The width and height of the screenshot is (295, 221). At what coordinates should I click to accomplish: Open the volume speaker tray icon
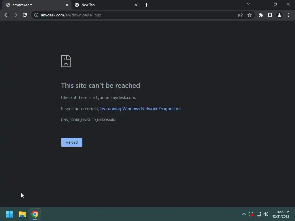[266, 214]
